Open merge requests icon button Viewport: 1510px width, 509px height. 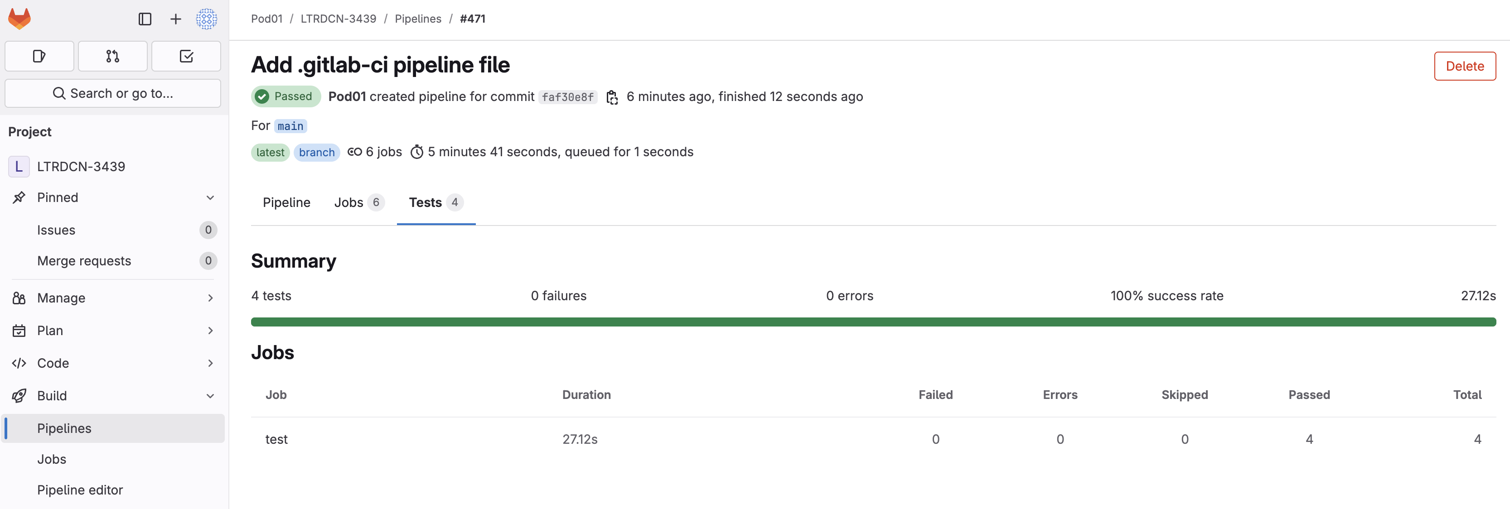[112, 56]
